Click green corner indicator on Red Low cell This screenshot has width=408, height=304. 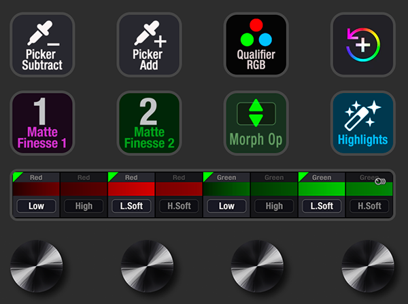(x=16, y=176)
